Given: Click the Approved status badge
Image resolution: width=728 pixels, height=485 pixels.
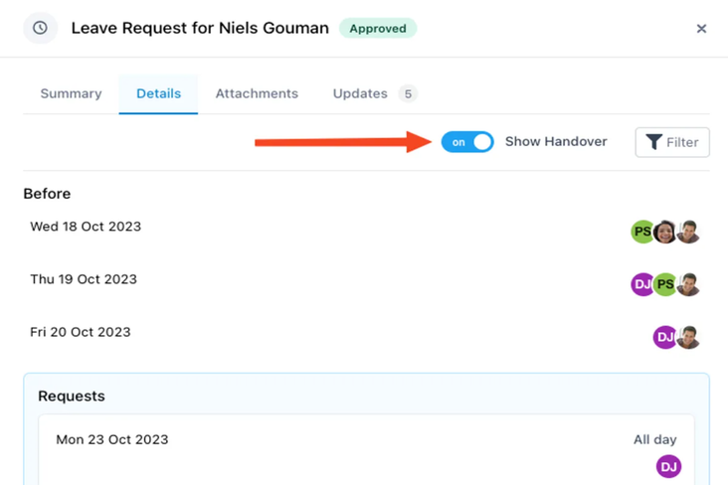Looking at the screenshot, I should pos(378,28).
